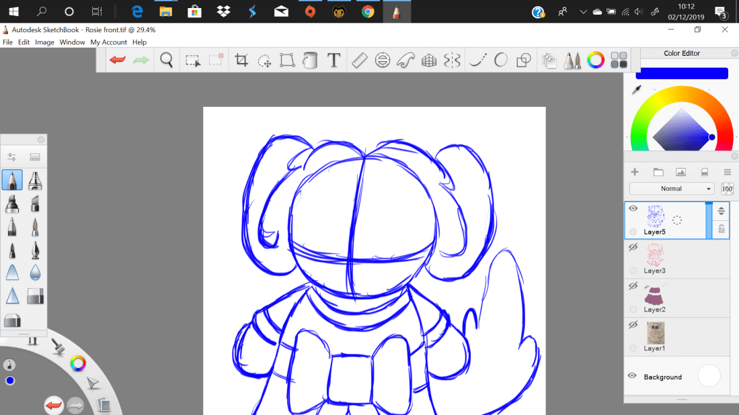This screenshot has height=415, width=739.
Task: Open the layer panel menu icon
Action: pyautogui.click(x=727, y=172)
